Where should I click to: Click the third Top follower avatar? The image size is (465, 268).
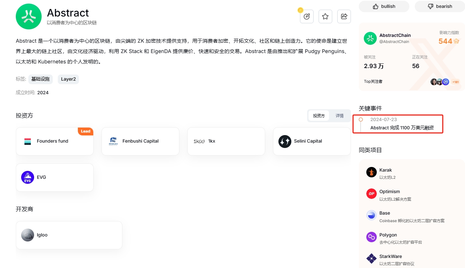click(446, 82)
